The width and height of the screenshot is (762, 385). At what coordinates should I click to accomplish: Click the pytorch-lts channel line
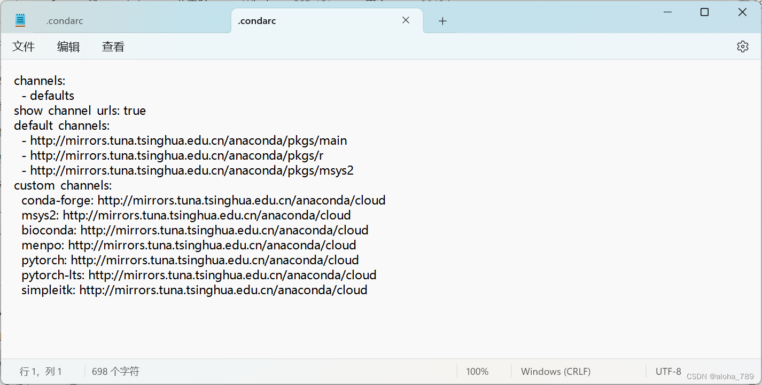coord(199,275)
